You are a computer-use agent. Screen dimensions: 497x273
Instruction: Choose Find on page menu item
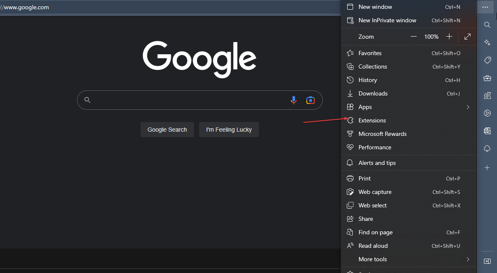[409, 233]
